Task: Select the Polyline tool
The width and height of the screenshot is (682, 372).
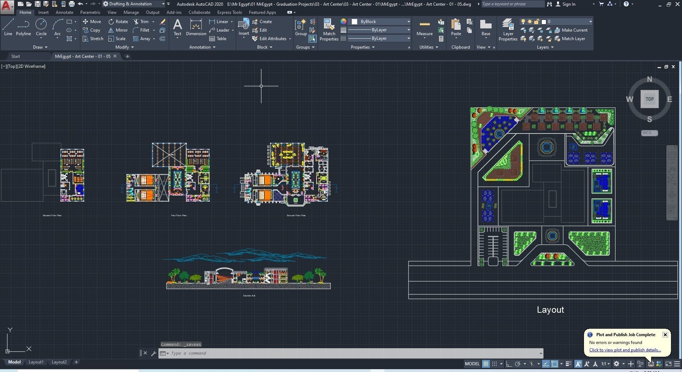Action: click(x=23, y=28)
